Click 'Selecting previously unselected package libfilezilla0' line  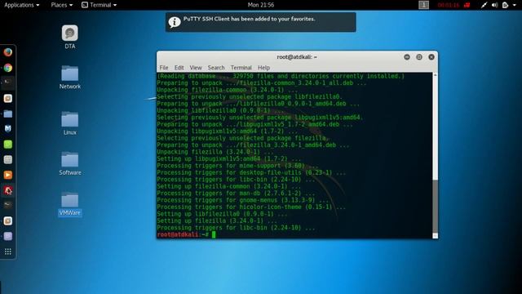point(250,96)
